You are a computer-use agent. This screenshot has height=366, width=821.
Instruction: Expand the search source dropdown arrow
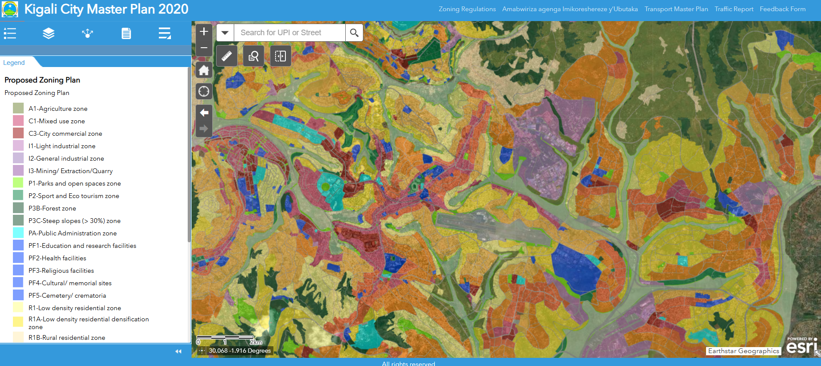(225, 33)
